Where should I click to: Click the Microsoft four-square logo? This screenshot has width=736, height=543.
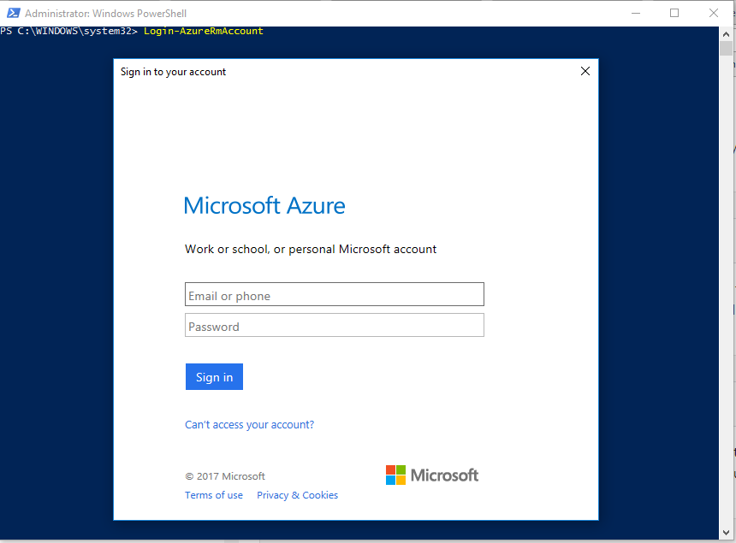click(x=395, y=475)
